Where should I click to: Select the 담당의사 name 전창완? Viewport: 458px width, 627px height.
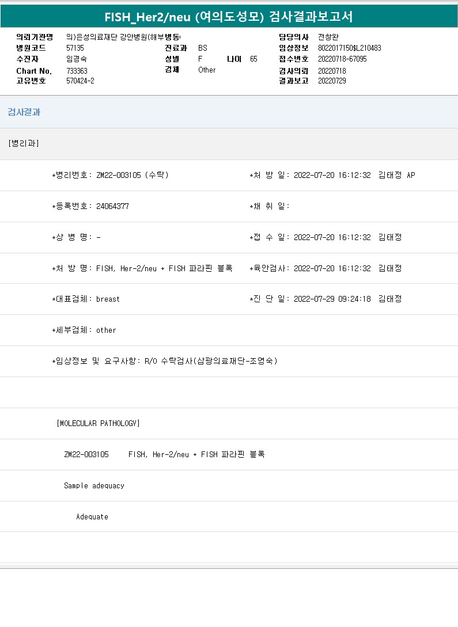click(x=328, y=37)
